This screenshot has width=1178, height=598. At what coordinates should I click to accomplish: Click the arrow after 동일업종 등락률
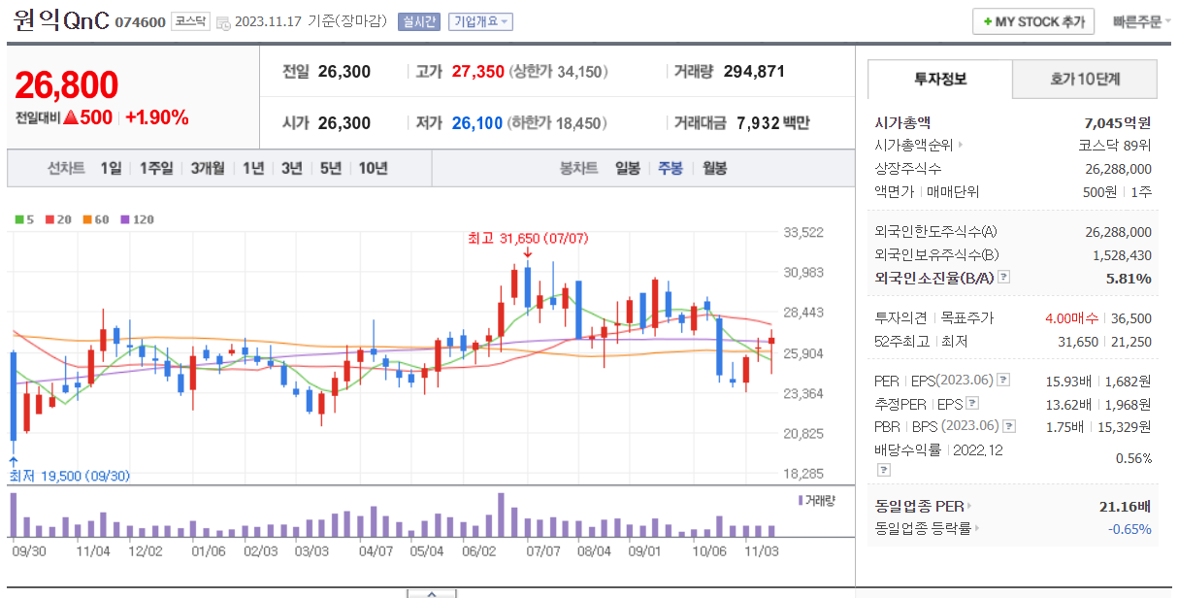pyautogui.click(x=977, y=529)
